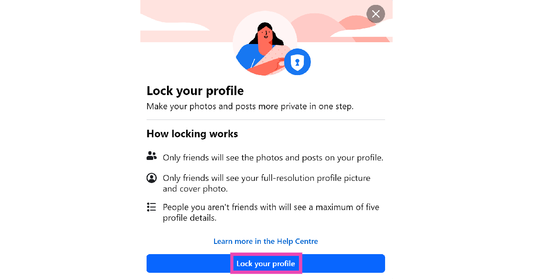Viewport: 533px width, 279px height.
Task: Select the How locking works heading
Action: (192, 134)
